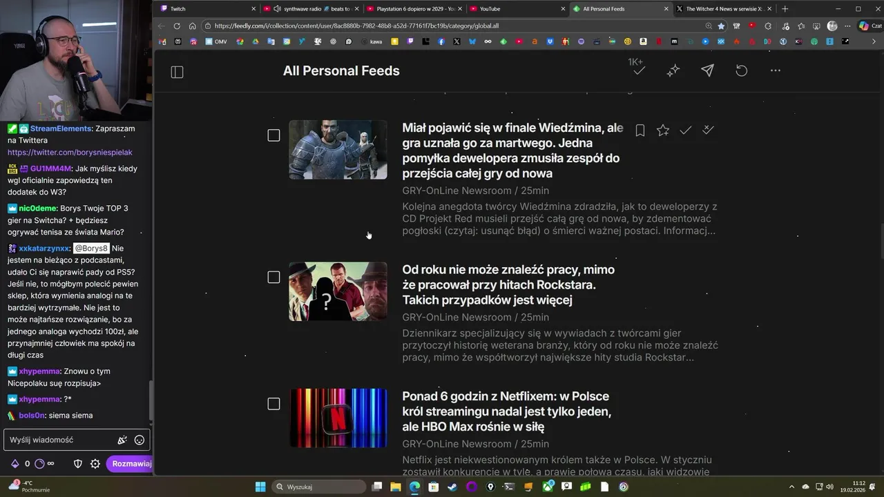This screenshot has height=497, width=884.
Task: Open Steam from the taskbar
Action: pos(452,487)
